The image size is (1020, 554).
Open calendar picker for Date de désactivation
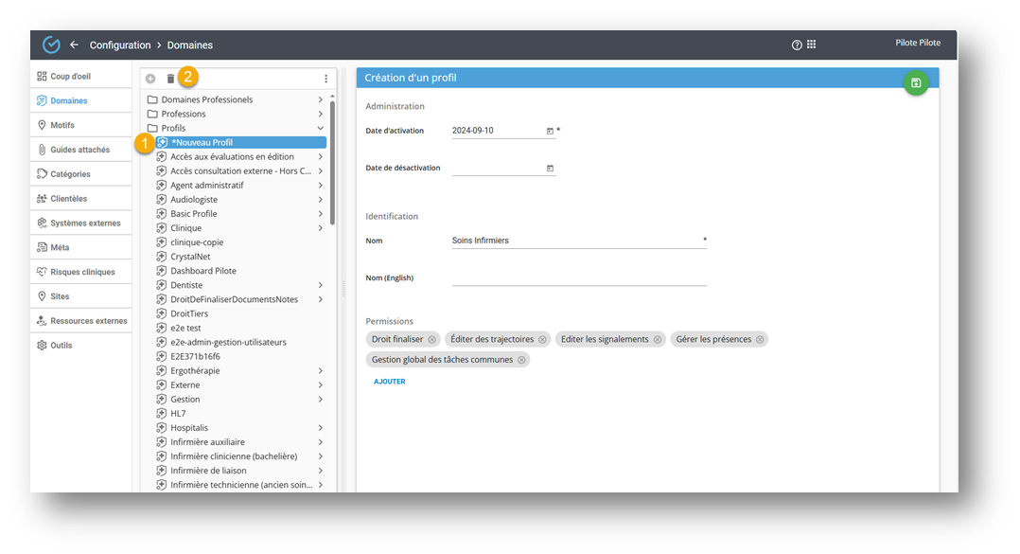tap(550, 169)
